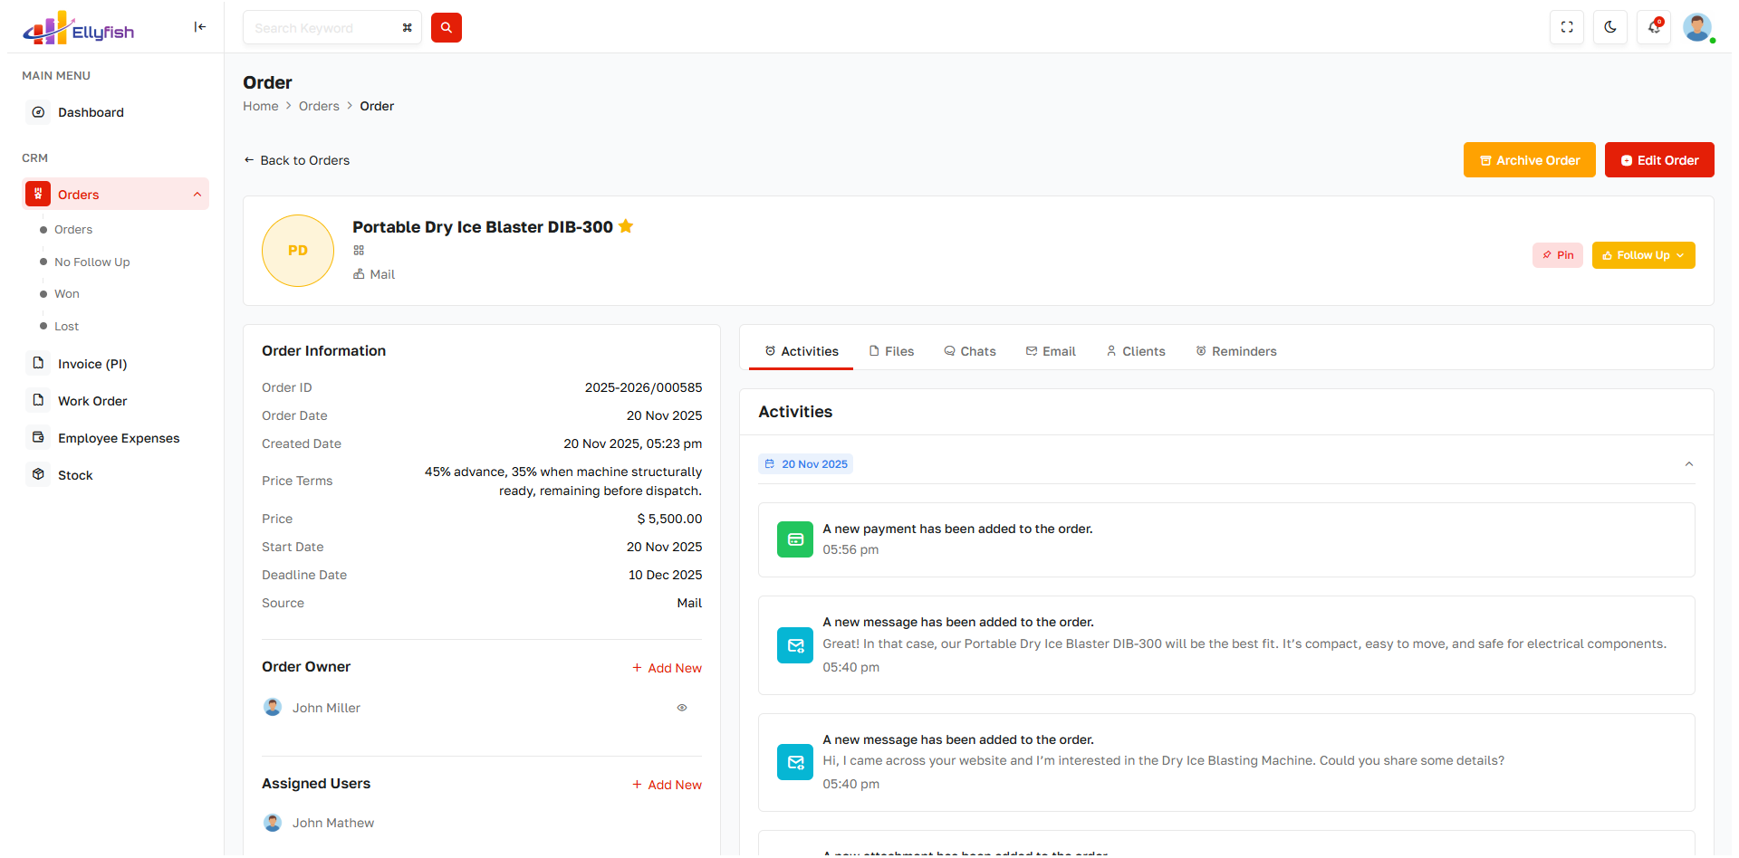The width and height of the screenshot is (1739, 858).
Task: Click the green payment activity icon
Action: (795, 539)
